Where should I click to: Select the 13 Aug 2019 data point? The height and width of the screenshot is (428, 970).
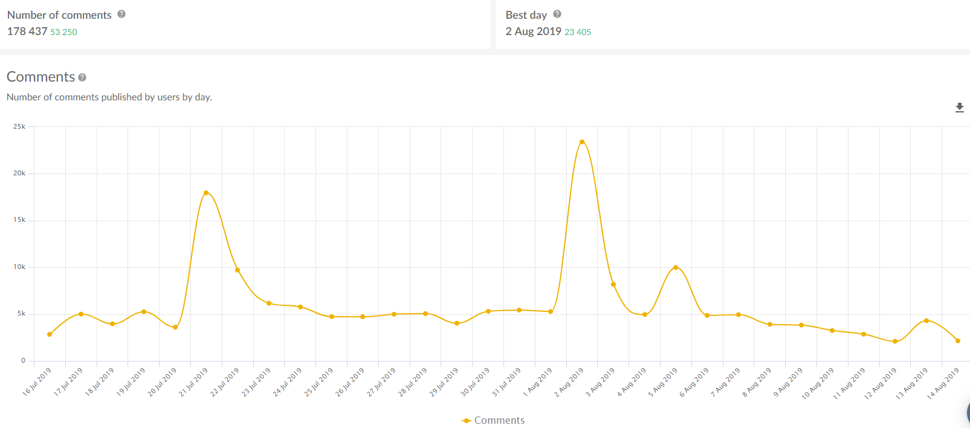point(926,321)
